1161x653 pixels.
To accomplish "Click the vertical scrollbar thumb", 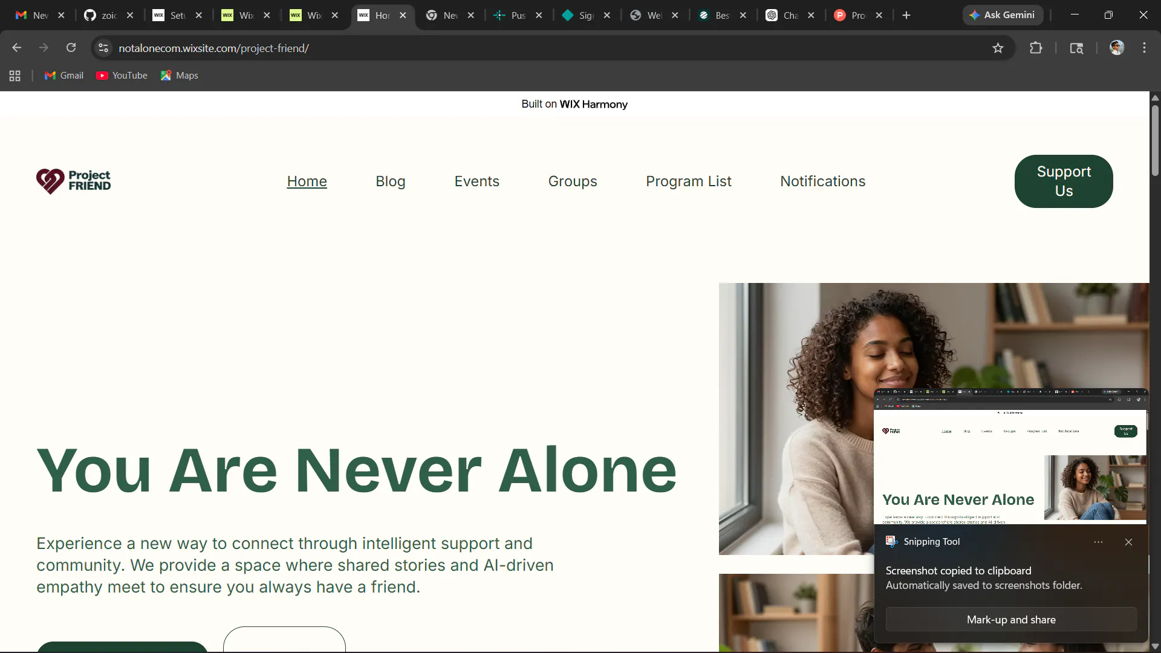I will click(1155, 140).
